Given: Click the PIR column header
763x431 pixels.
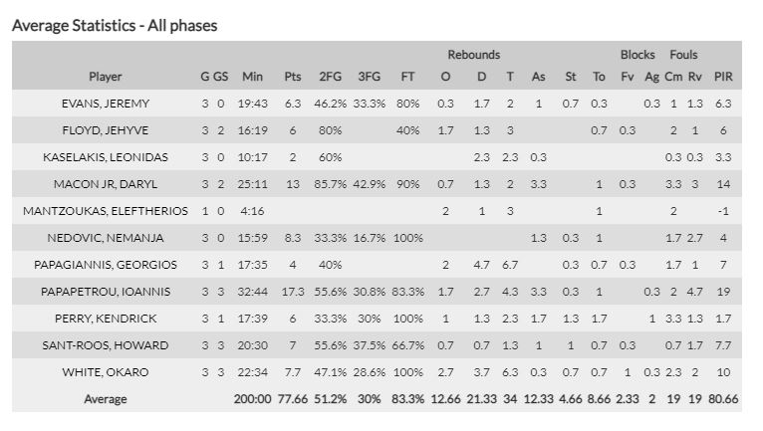Looking at the screenshot, I should (724, 77).
